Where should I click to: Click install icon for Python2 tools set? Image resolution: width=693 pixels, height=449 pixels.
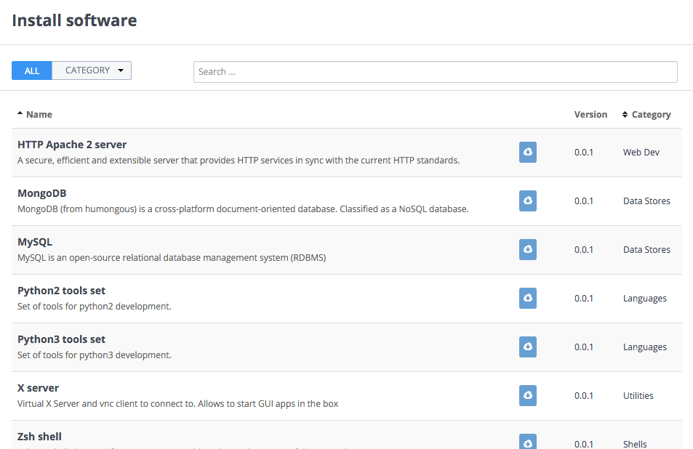point(528,298)
